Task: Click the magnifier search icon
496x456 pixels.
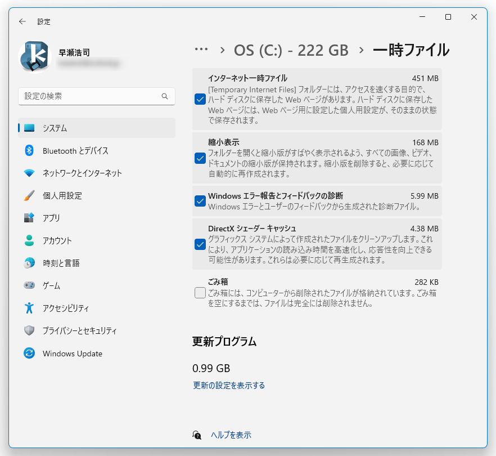Action: (164, 96)
